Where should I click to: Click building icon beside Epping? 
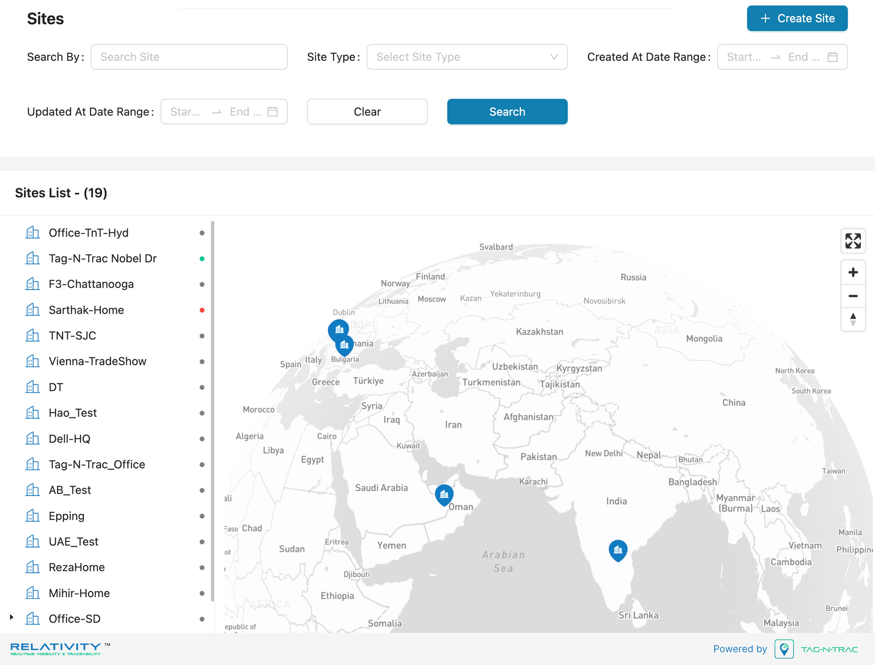coord(33,515)
